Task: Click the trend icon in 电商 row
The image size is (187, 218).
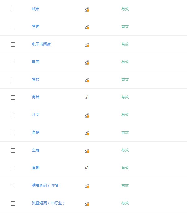Action: tap(87, 63)
